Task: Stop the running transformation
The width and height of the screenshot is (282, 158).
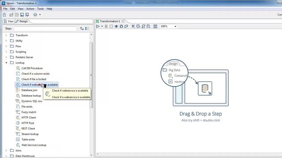Action: (111, 26)
